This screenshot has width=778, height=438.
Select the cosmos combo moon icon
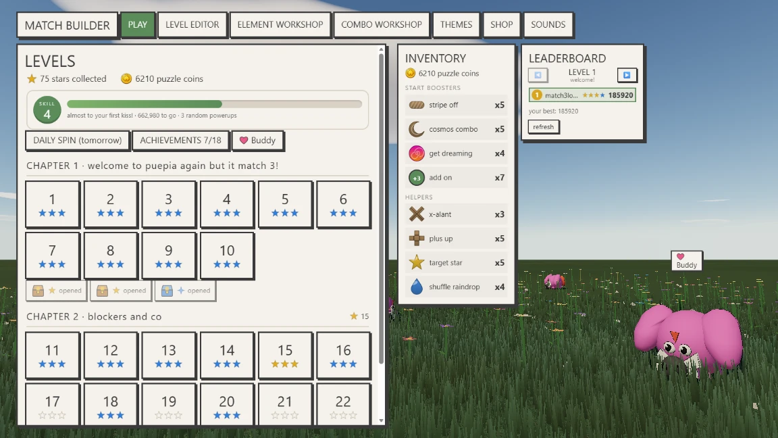tap(416, 129)
